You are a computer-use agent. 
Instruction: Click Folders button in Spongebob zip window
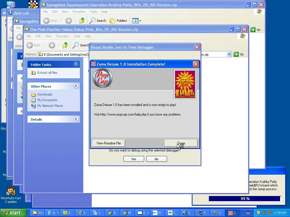tap(118, 21)
